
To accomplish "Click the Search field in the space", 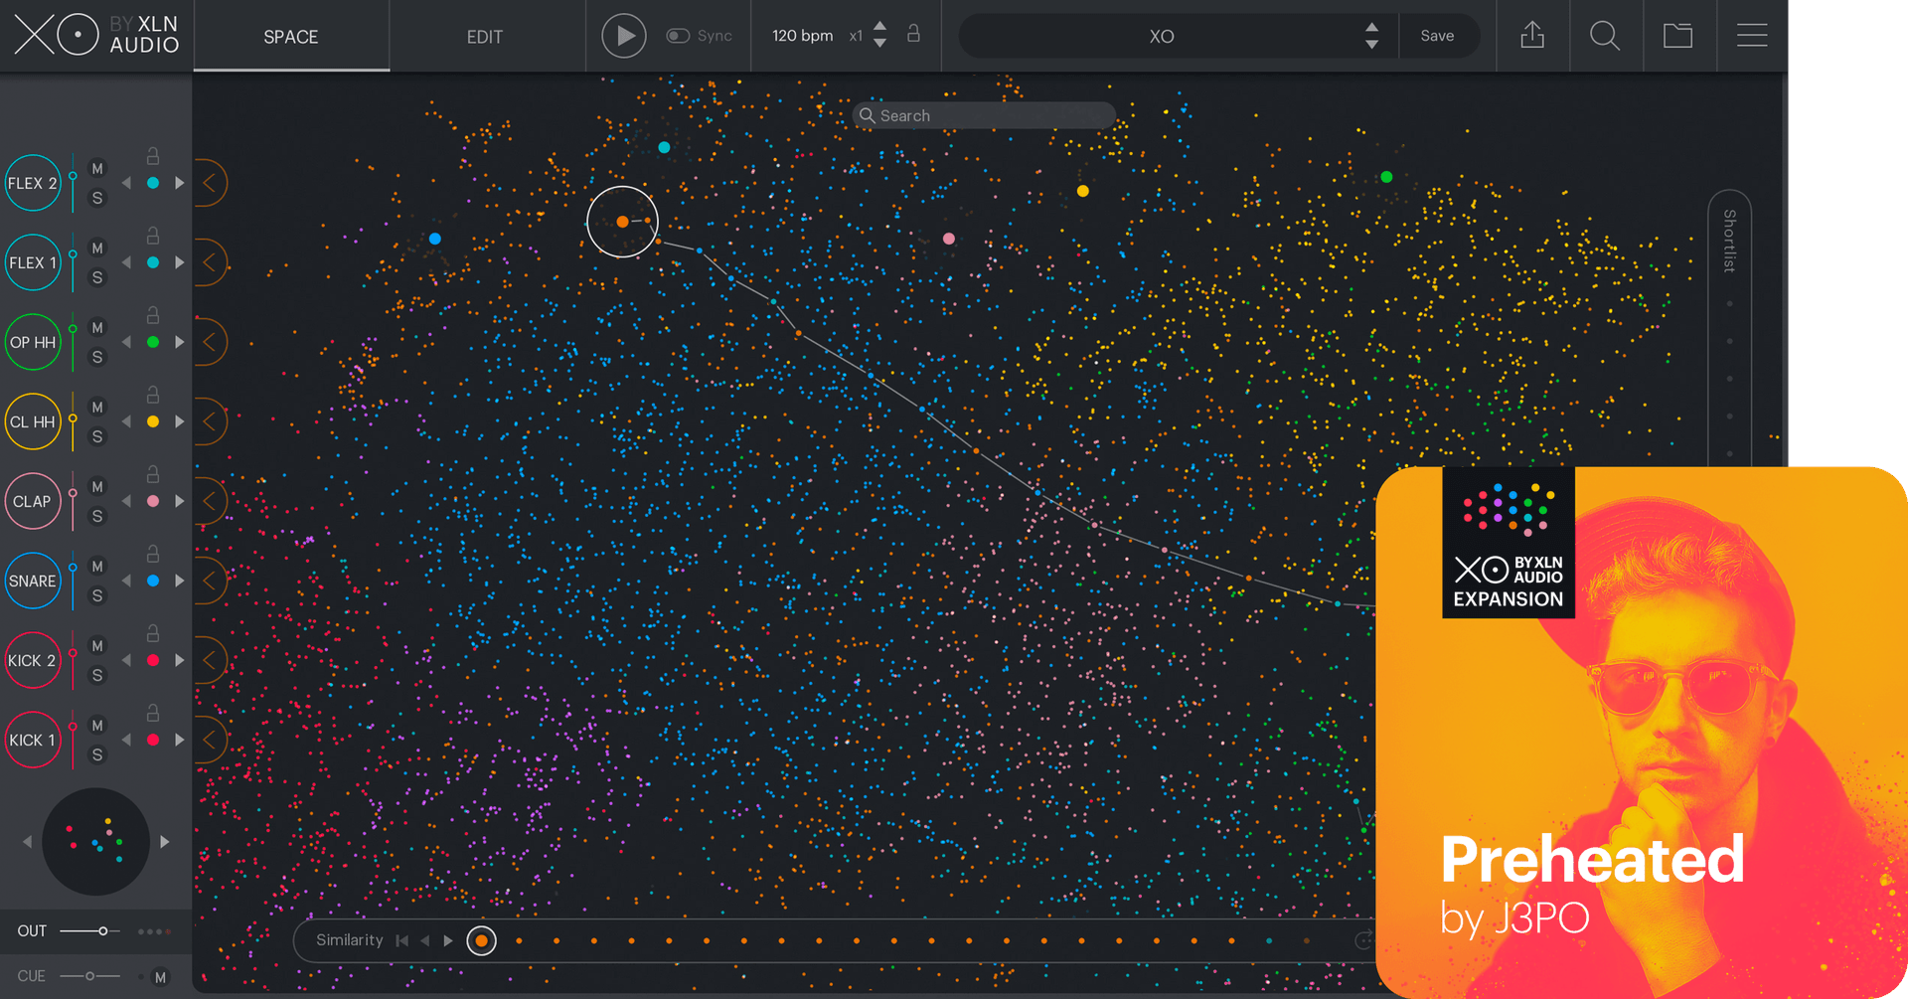I will coord(984,115).
